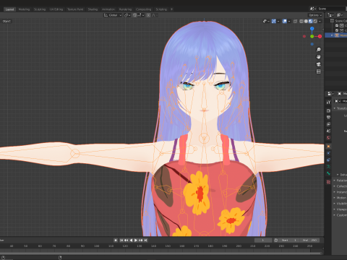This screenshot has width=347, height=260.
Task: Open the Scene properties tab
Action: [x=328, y=131]
